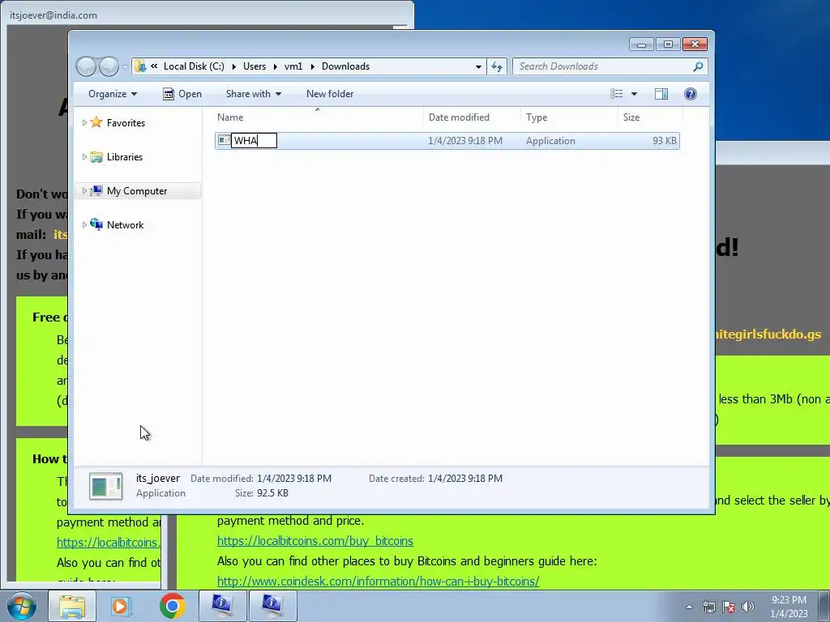Screen dimensions: 830x622
Task: Click the its_joever name in details pane
Action: click(158, 478)
